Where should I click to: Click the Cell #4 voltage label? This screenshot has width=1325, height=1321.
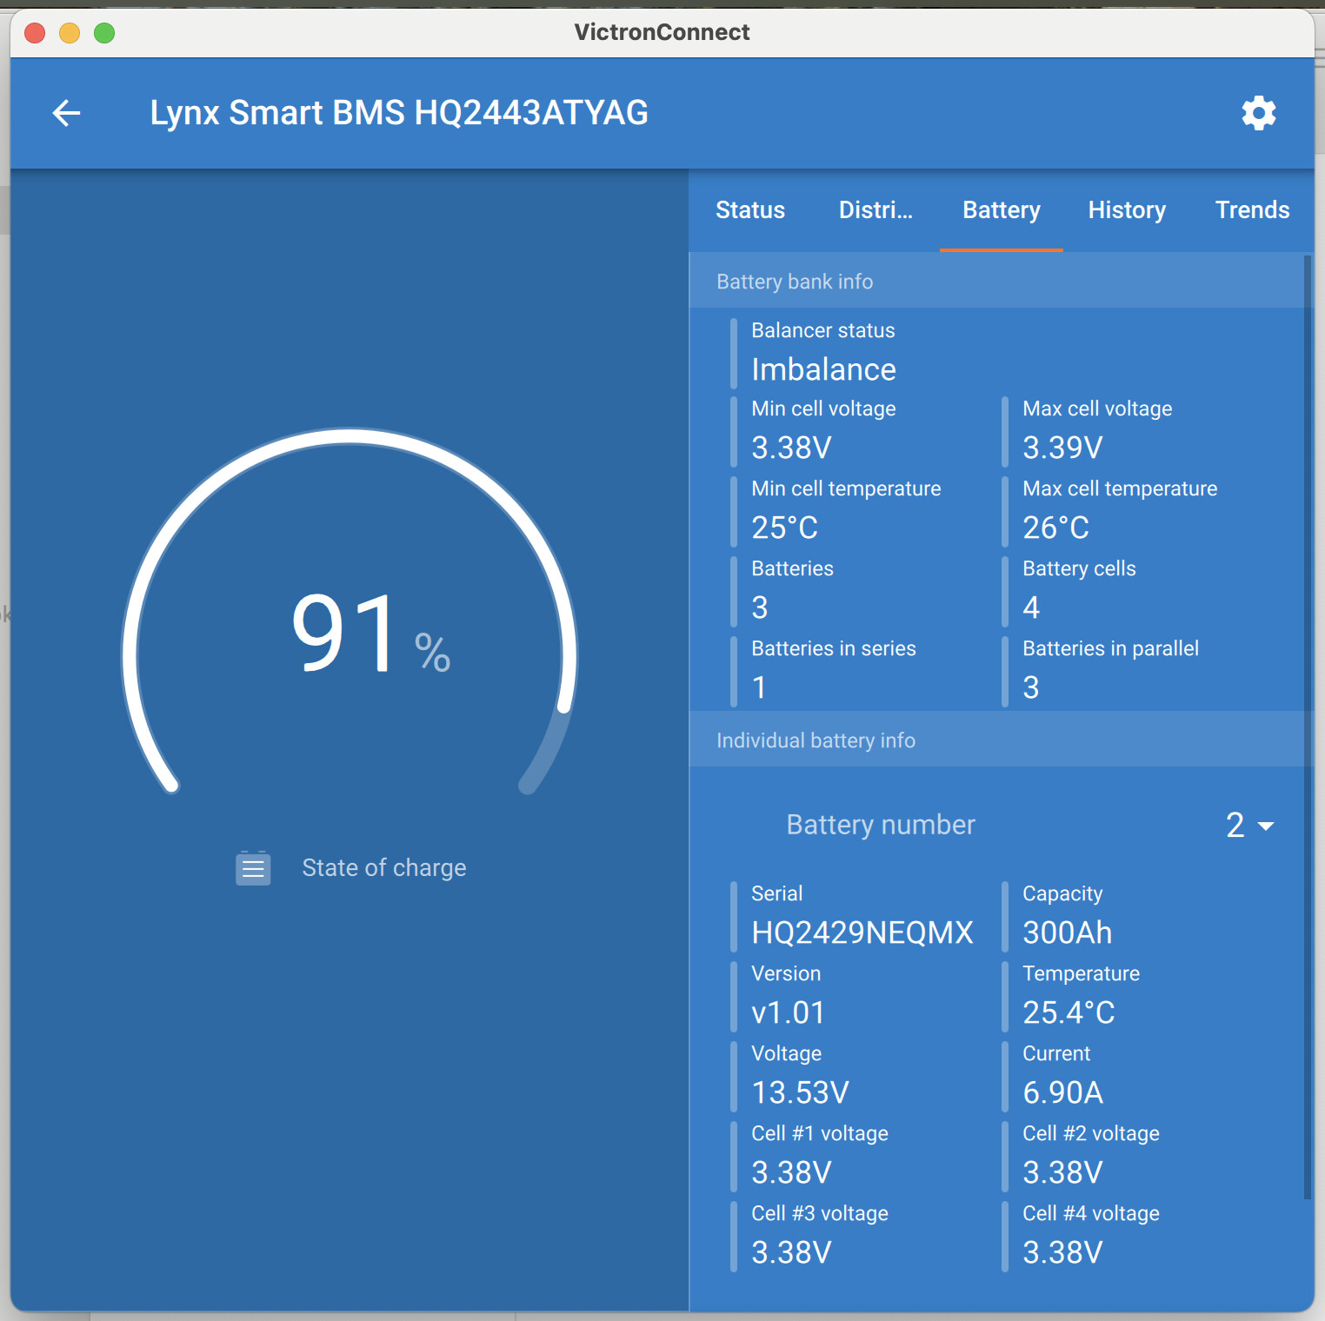pos(1091,1213)
